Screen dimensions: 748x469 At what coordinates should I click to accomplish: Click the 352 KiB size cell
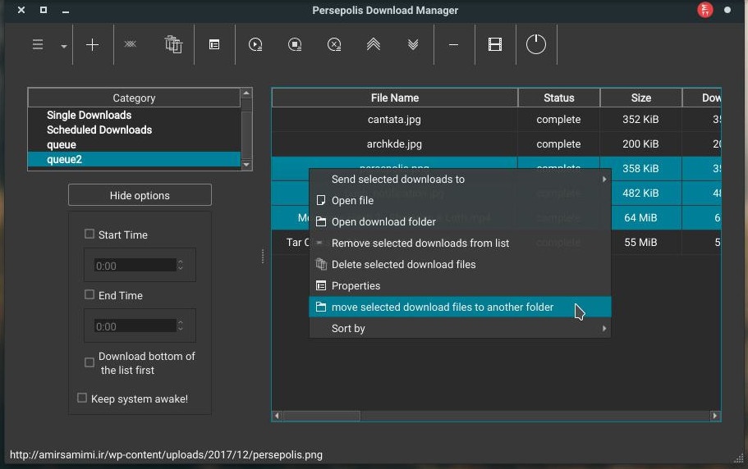click(x=640, y=120)
